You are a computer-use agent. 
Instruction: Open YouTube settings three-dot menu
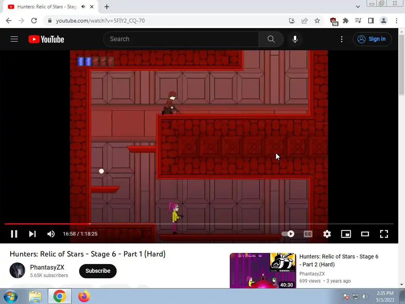point(342,39)
